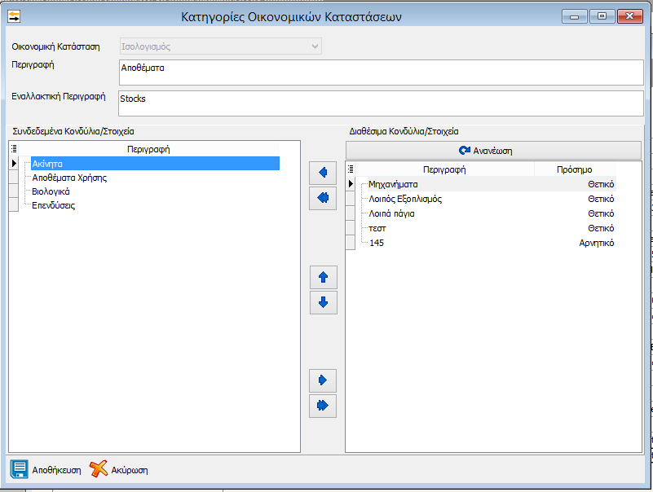Click the Περιγραφή column header in available items
653x492 pixels.
click(x=444, y=169)
